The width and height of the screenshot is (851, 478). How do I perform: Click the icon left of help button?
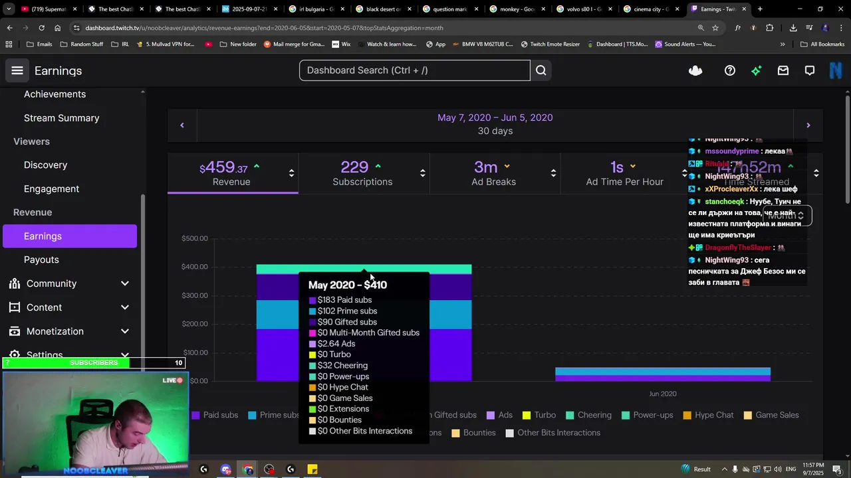[x=695, y=70]
